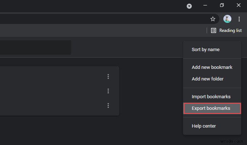Viewport: 247px width, 145px height.
Task: Restore down the Chrome window
Action: [x=222, y=5]
